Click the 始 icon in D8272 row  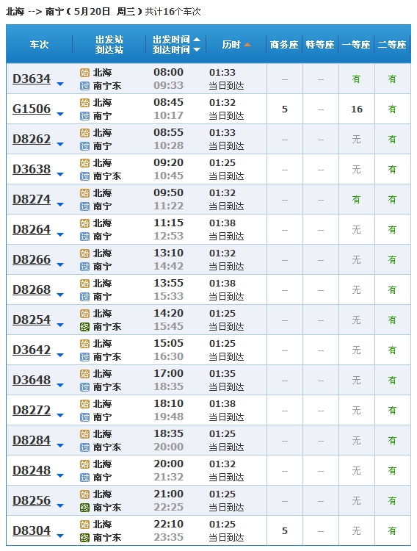click(x=84, y=404)
